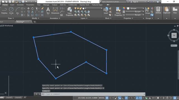
Task: Select the Arc draw tool
Action: [17, 11]
